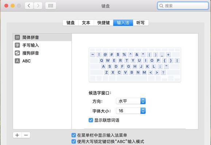Viewport: 211px width, 145px height.
Task: Toggle 在菜单栏中显示输入法菜单 checkbox
Action: pos(74,135)
